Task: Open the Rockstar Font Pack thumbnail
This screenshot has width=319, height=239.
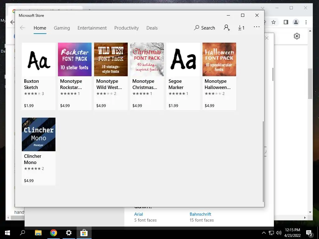Action: coord(75,59)
